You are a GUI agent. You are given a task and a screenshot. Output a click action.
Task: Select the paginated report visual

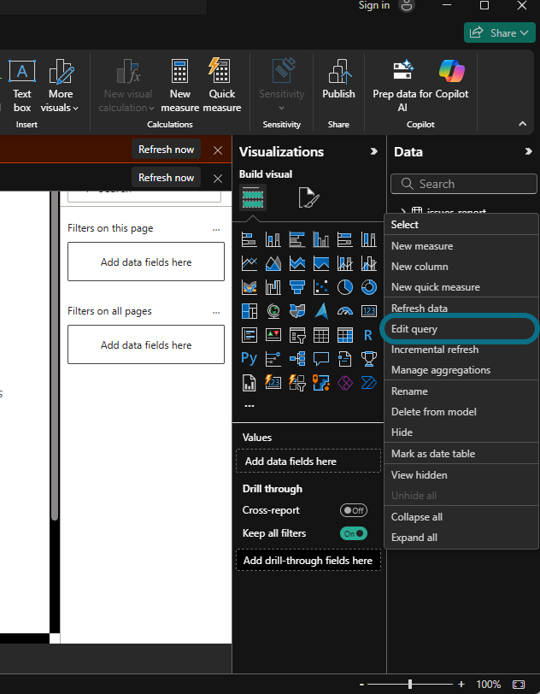249,383
